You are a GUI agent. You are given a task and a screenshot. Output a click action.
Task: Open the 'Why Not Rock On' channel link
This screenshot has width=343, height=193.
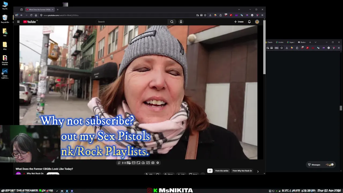click(35, 173)
